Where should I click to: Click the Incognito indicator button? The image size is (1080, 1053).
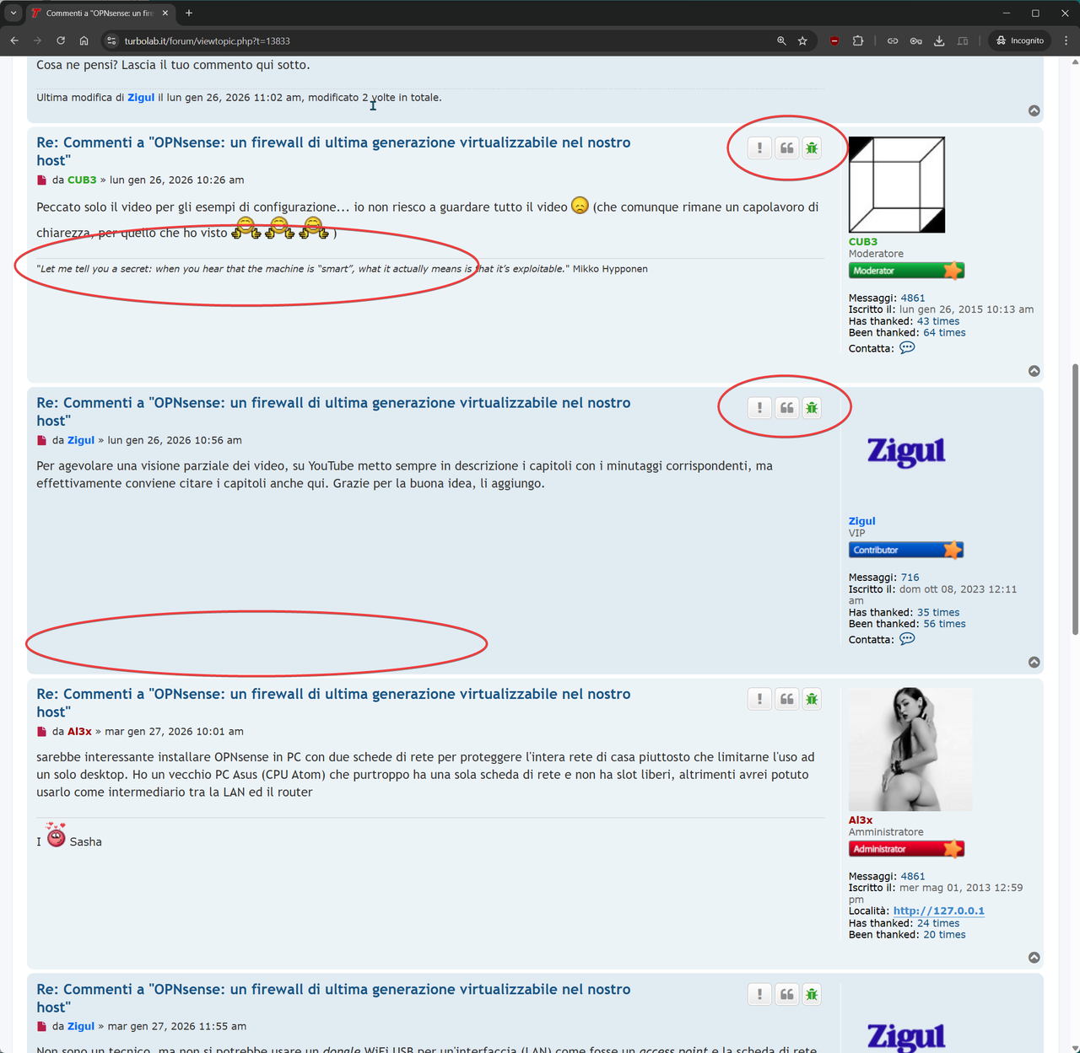(x=1019, y=40)
